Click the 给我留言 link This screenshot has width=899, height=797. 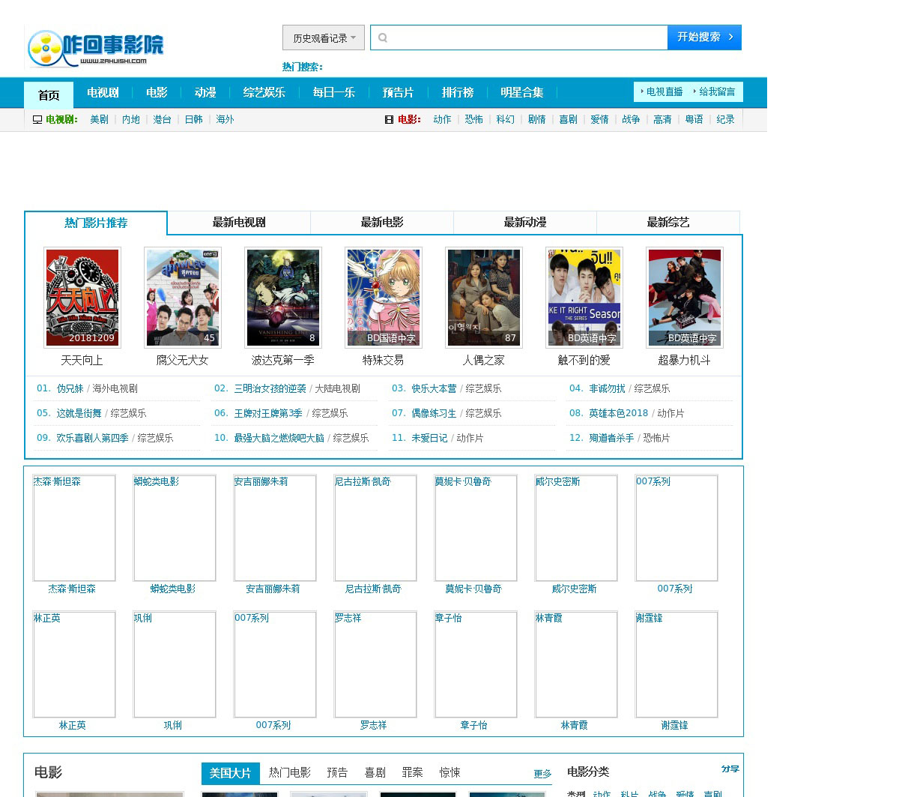716,91
